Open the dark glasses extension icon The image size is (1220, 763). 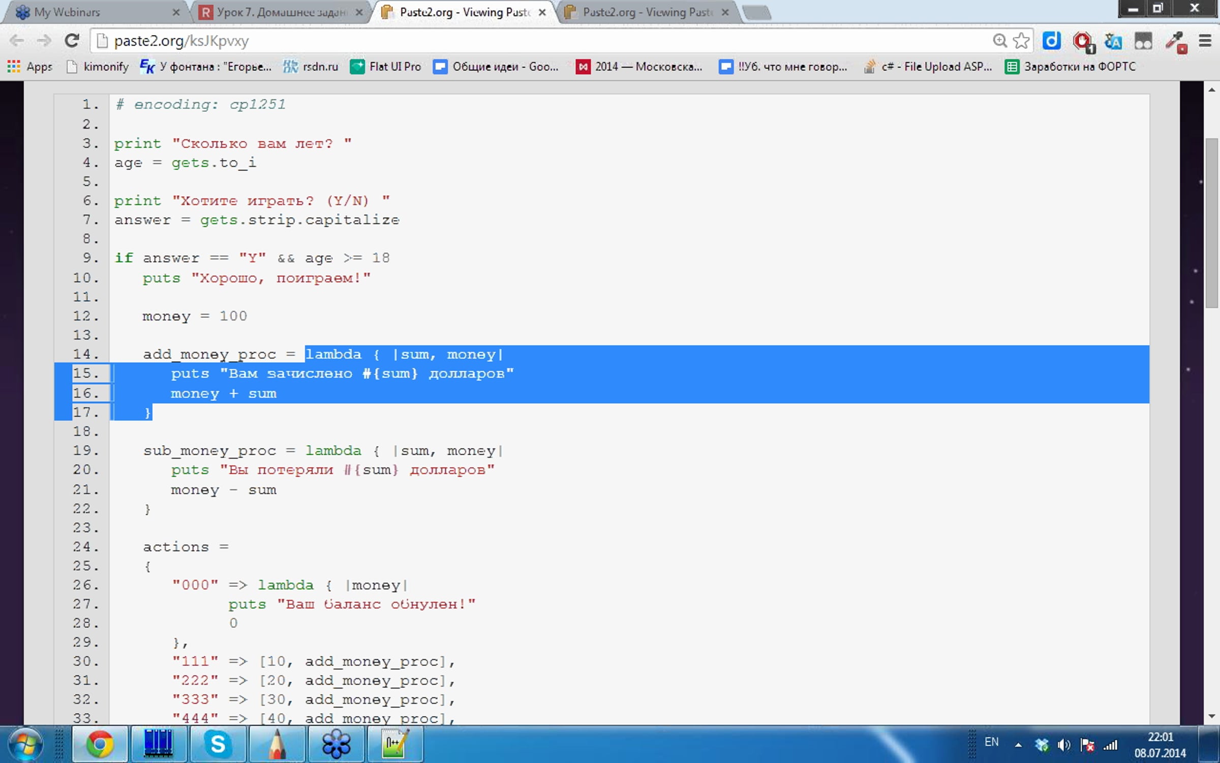(x=1143, y=41)
